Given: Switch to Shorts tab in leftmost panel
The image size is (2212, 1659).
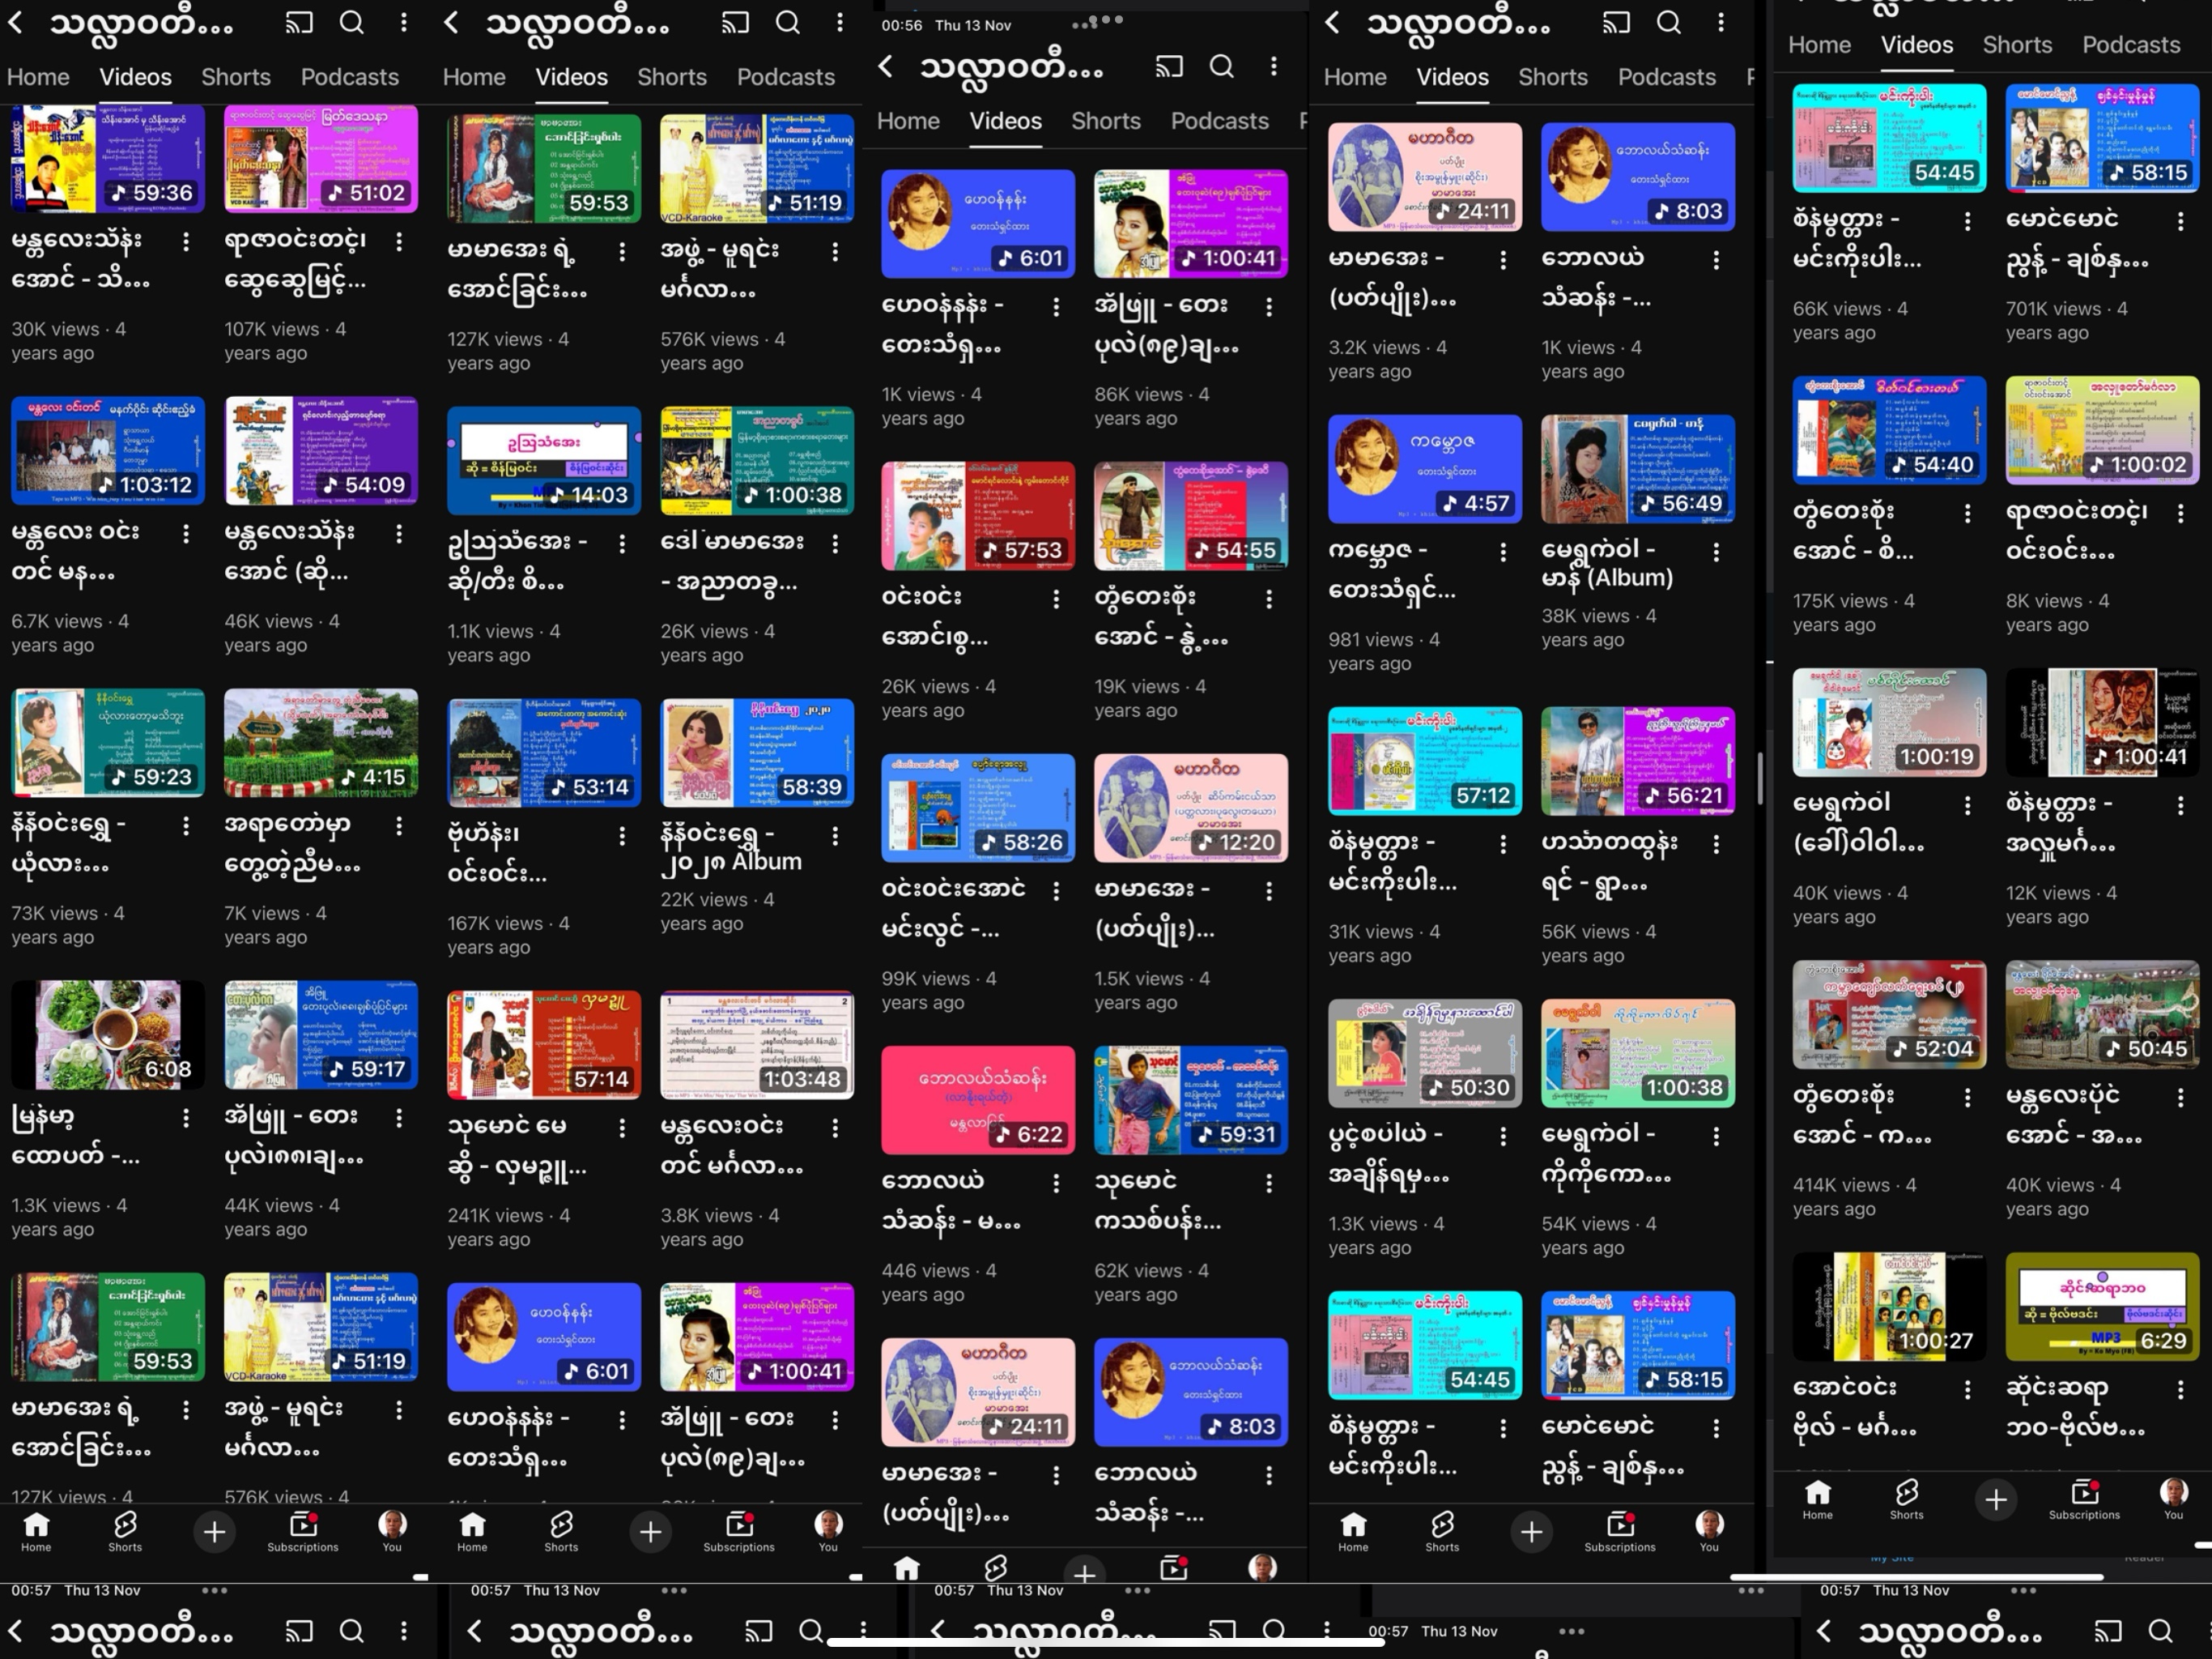Looking at the screenshot, I should pos(236,77).
